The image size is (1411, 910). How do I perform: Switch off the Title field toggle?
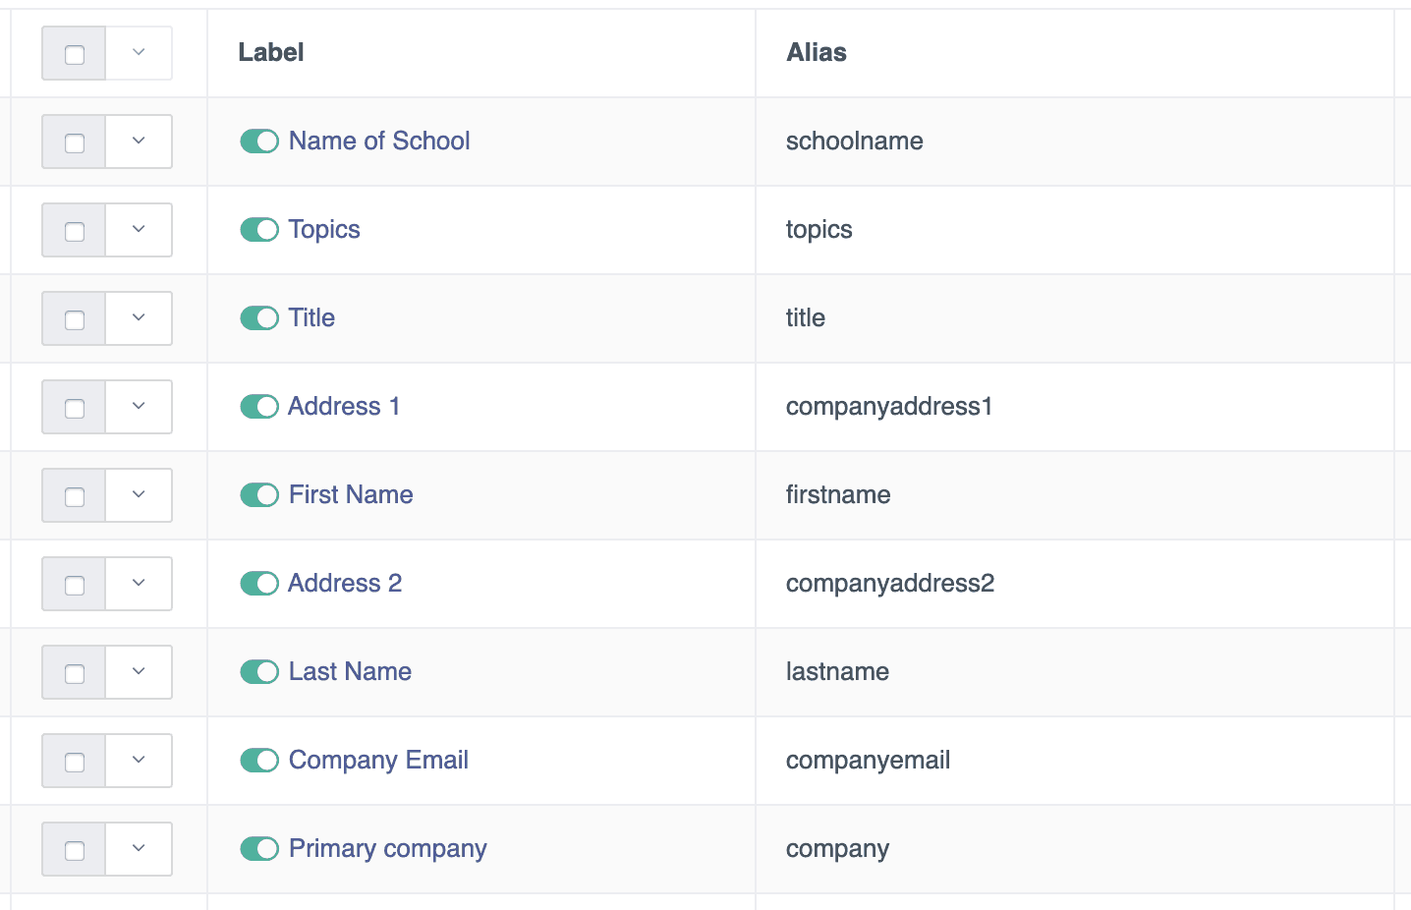pos(259,318)
